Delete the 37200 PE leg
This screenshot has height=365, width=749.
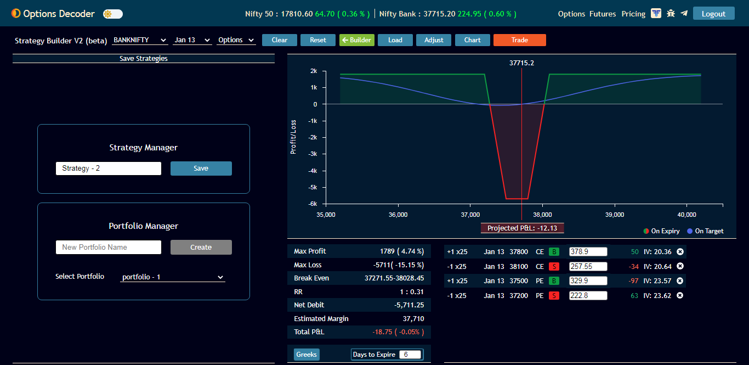pos(680,296)
